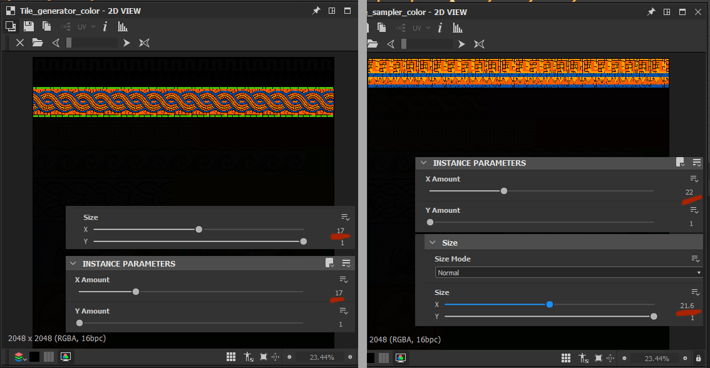
Task: Open the channel layers menu in left view
Action: tap(19, 357)
